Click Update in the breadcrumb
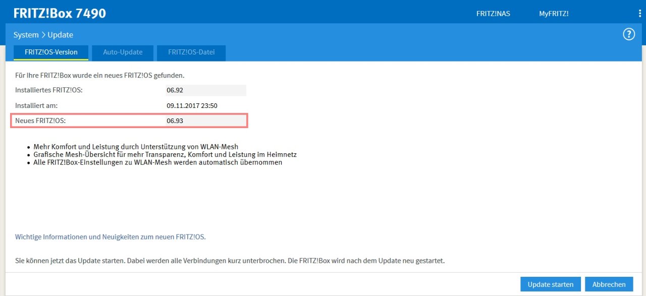 [61, 35]
